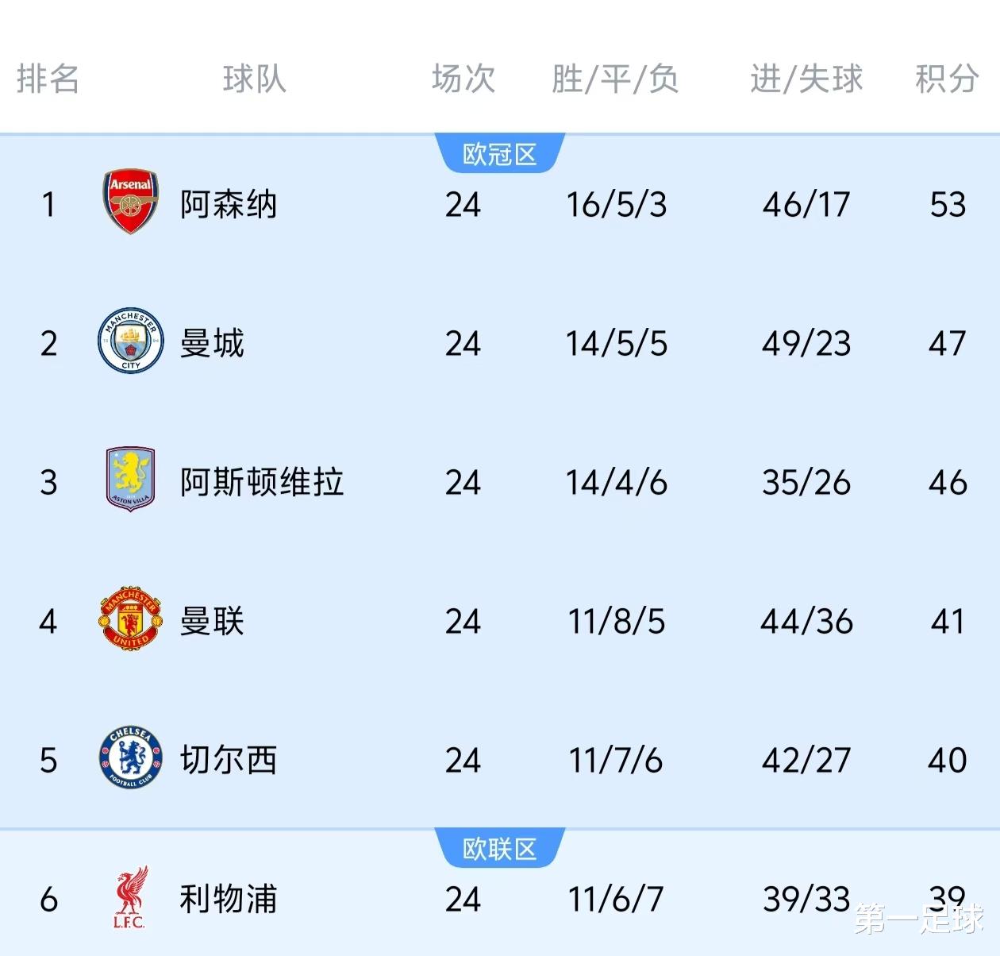Open the 阿森纳 team name

[x=229, y=204]
